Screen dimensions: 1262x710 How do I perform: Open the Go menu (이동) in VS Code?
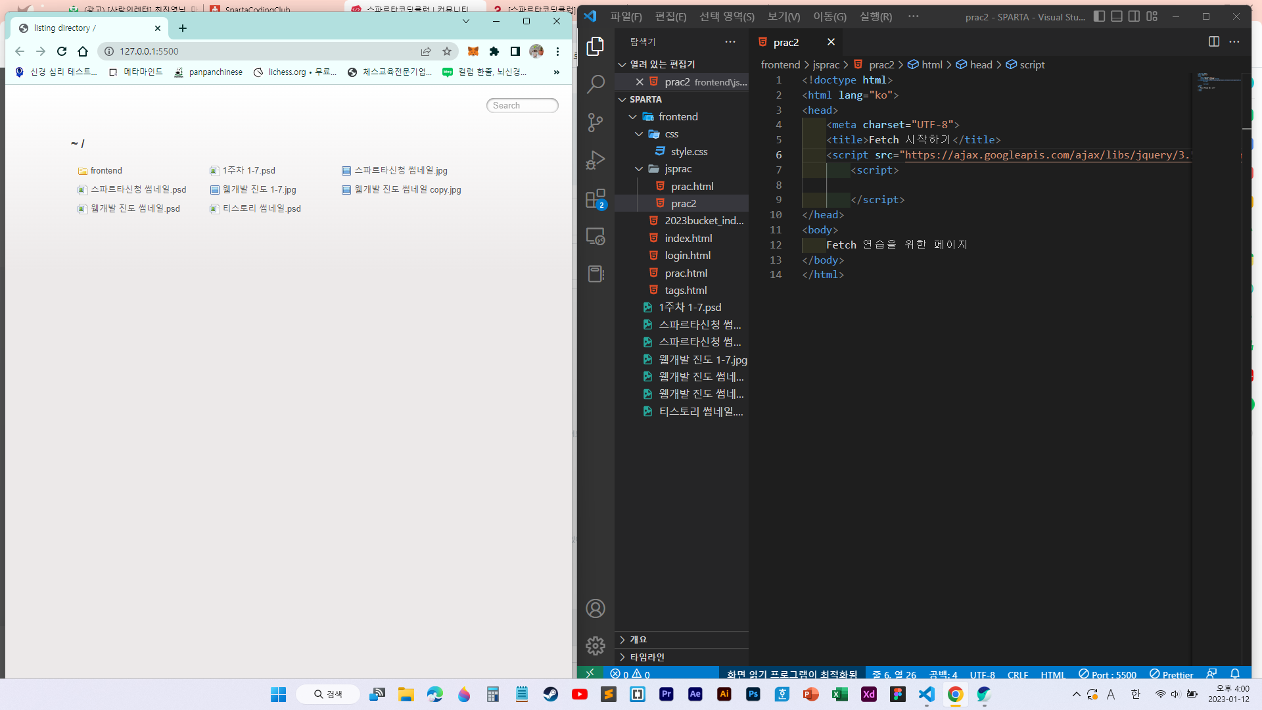coord(830,16)
